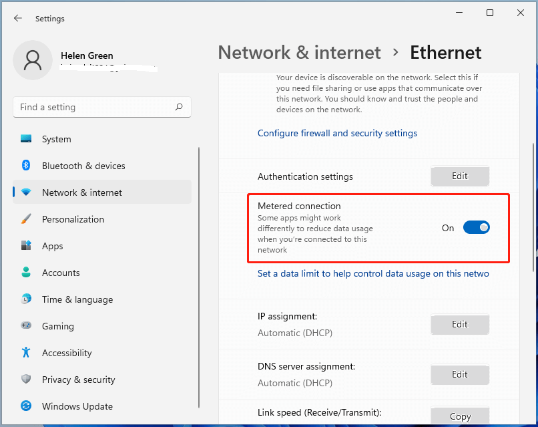Viewport: 538px width, 427px height.
Task: Click Set a data limit link
Action: tap(373, 273)
